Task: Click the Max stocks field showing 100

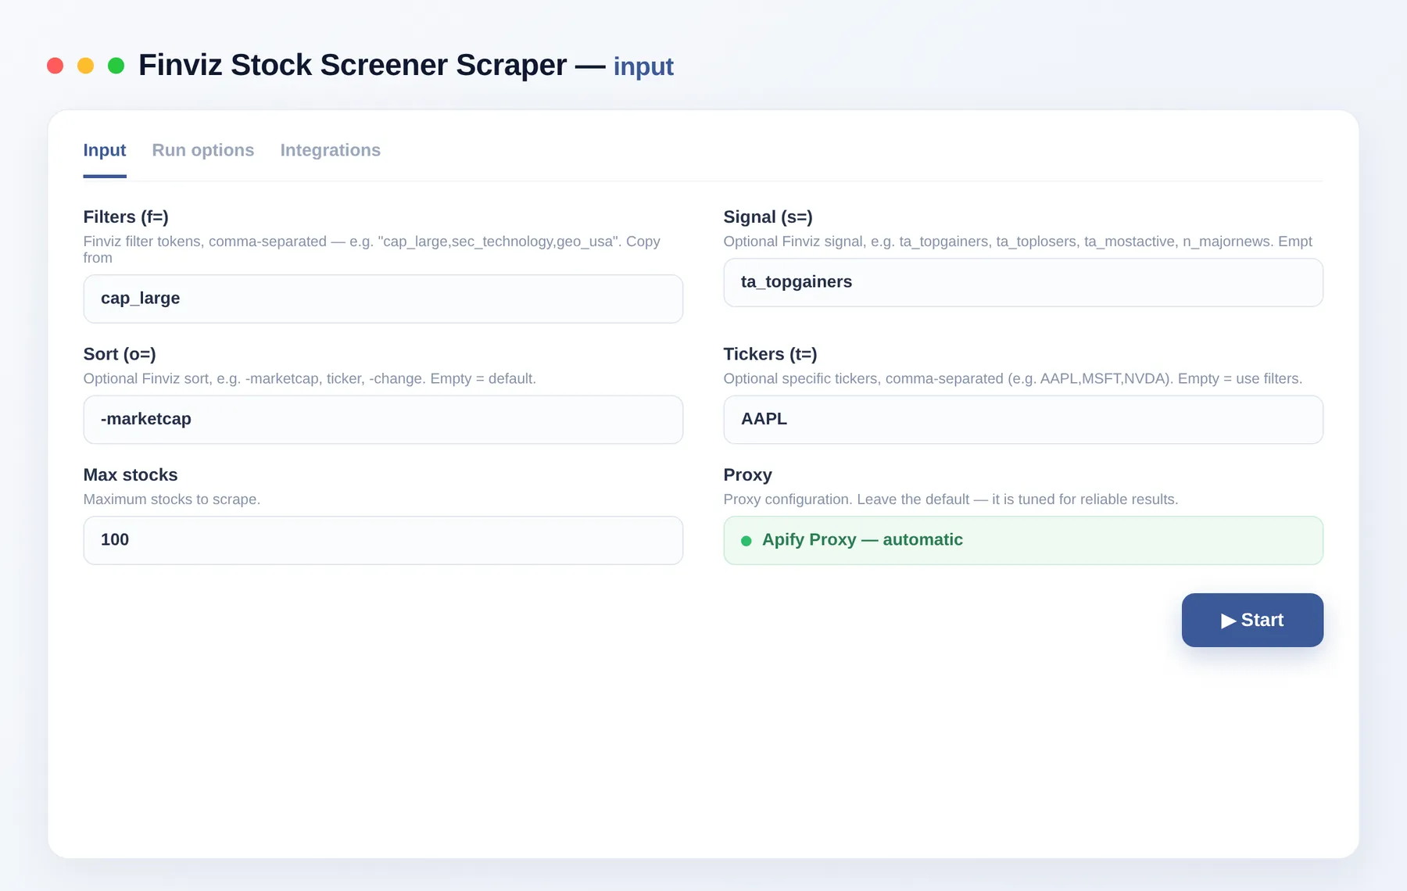Action: click(x=383, y=540)
